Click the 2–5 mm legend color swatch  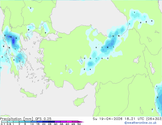click(22, 122)
